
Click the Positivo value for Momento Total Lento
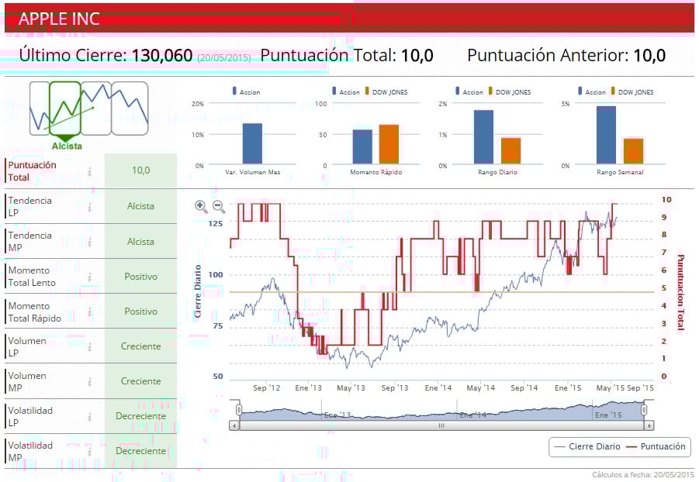[x=141, y=277]
